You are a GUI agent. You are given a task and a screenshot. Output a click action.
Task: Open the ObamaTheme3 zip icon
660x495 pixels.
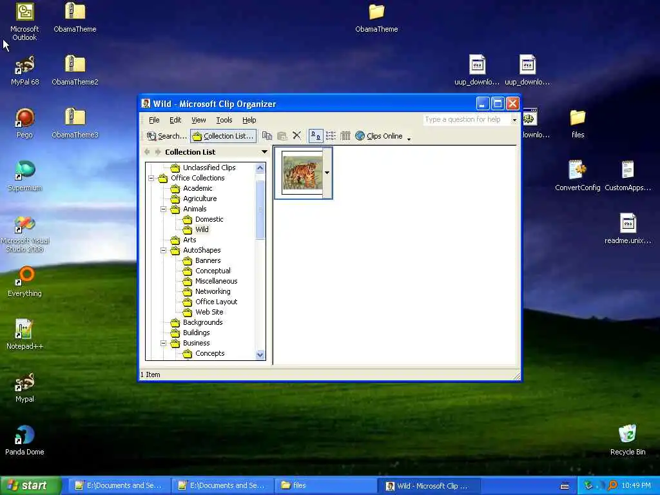75,123
